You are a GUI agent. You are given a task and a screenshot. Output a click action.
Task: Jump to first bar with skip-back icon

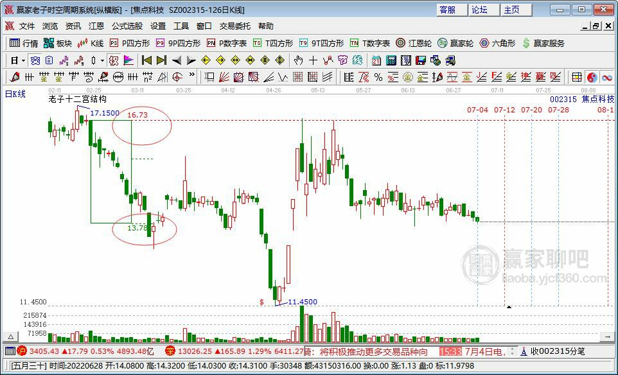[146, 60]
